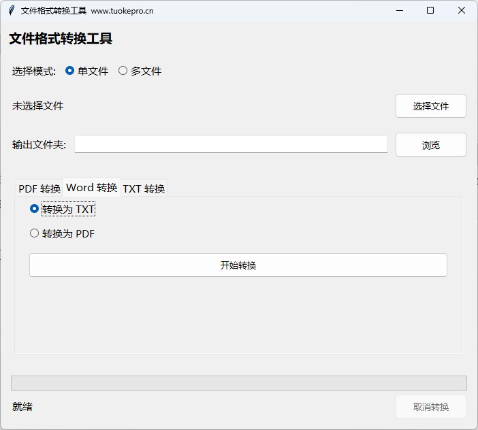Click the feather app icon in the title bar
Viewport: 478px width, 430px height.
tap(12, 10)
